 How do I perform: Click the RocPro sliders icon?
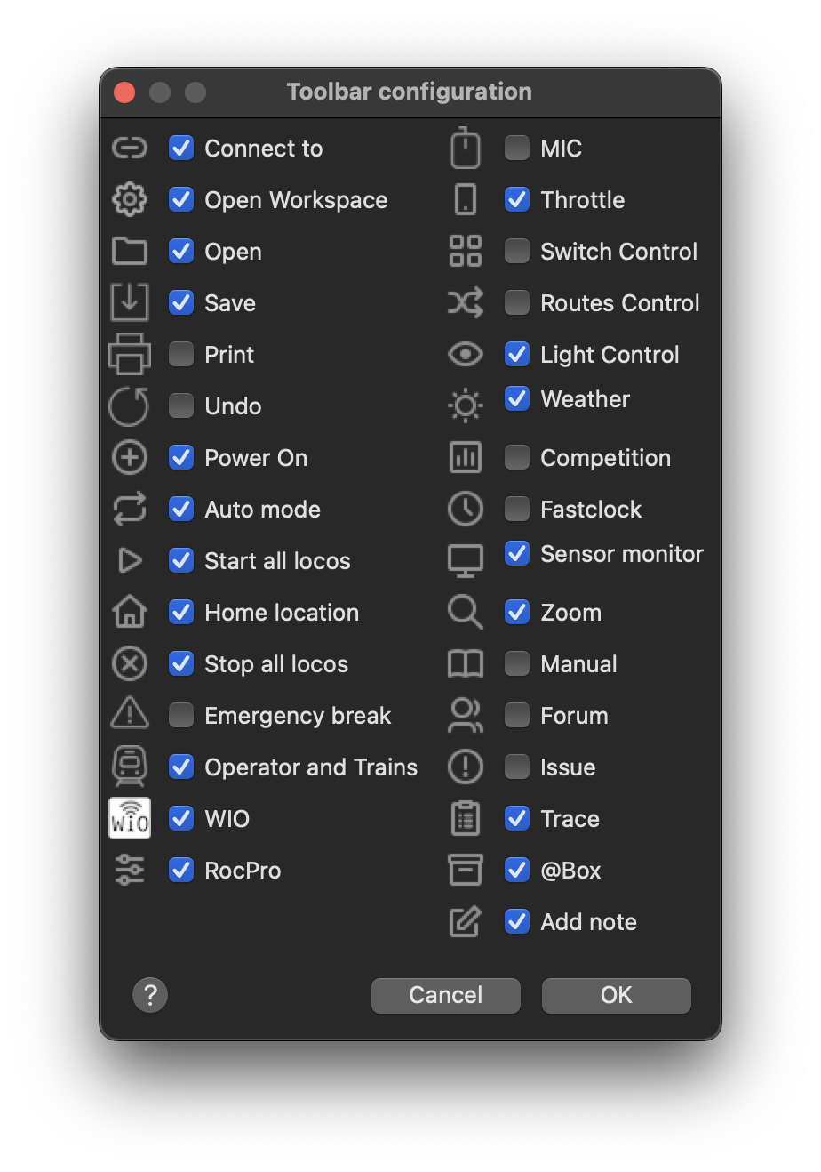(x=130, y=870)
